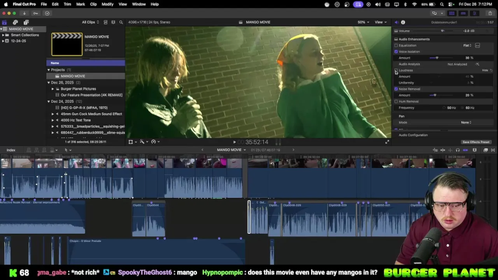The width and height of the screenshot is (498, 280).
Task: Show the Libraries sidebar clapper icon
Action: (4, 22)
